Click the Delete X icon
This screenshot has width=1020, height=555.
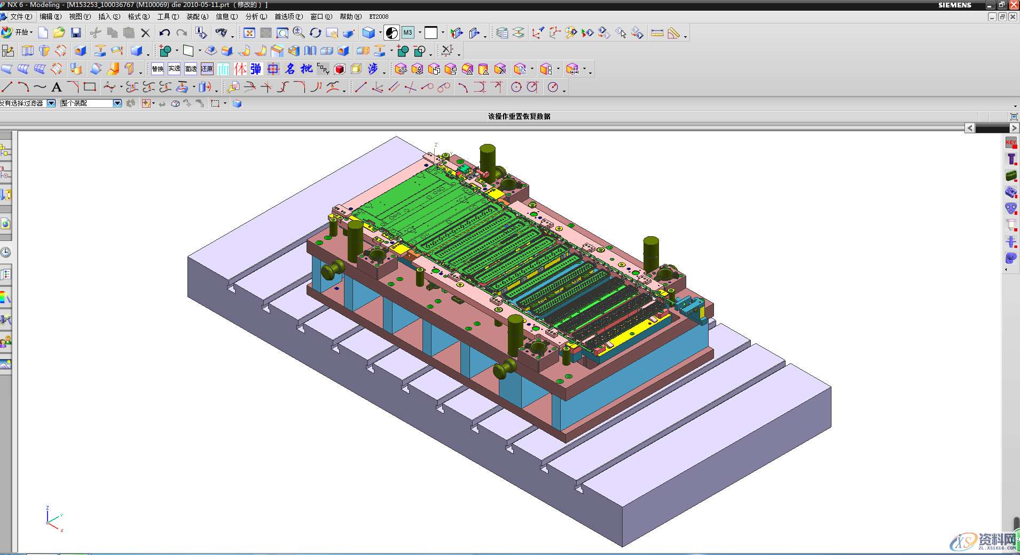pos(145,33)
